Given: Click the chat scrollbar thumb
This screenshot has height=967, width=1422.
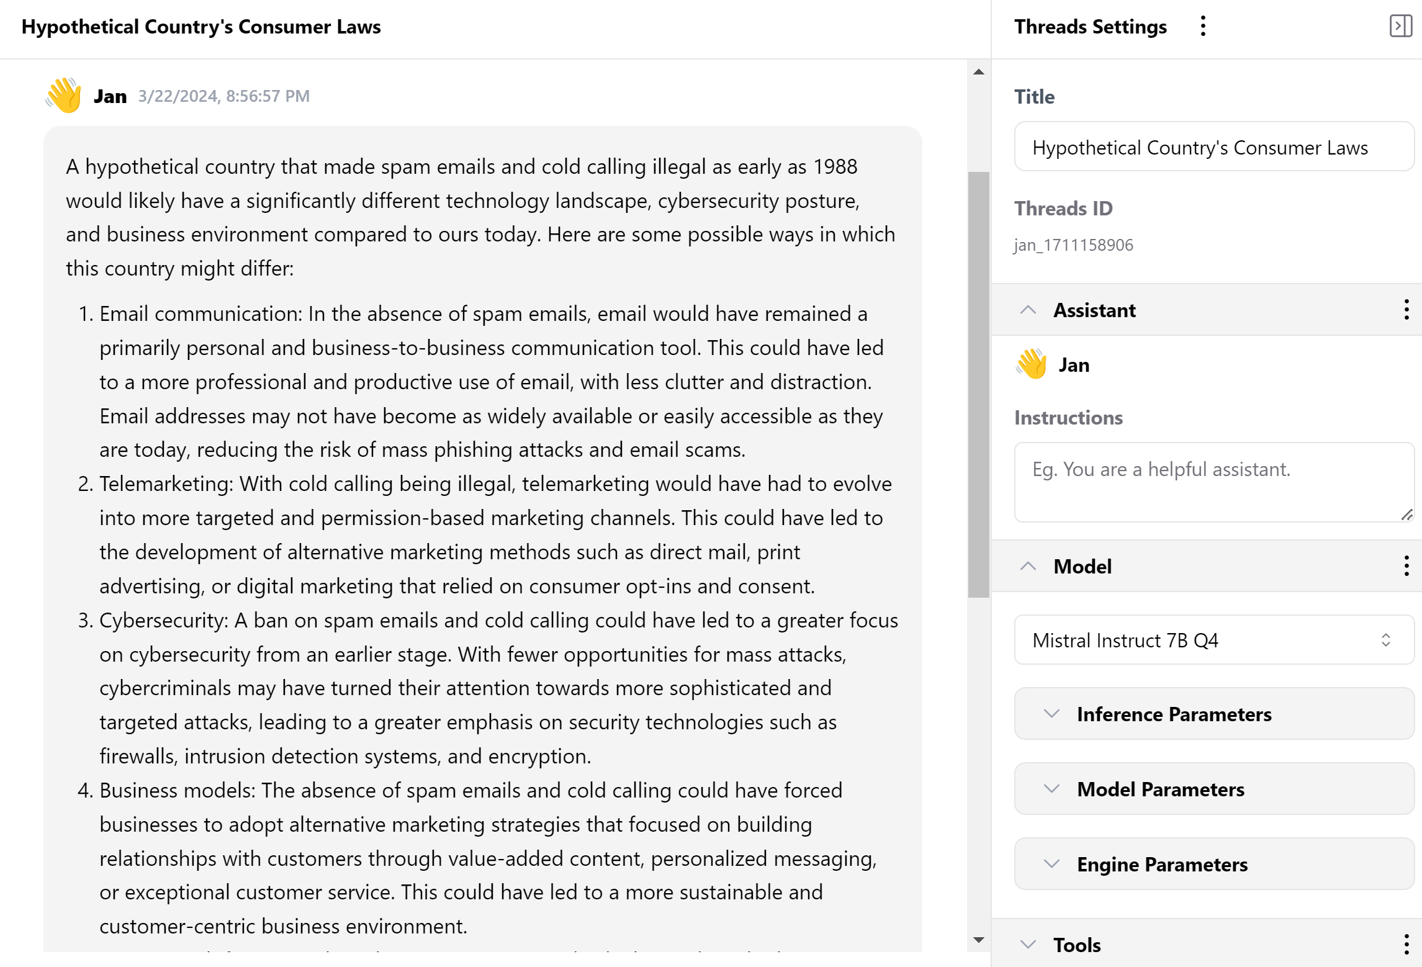Looking at the screenshot, I should pyautogui.click(x=979, y=385).
